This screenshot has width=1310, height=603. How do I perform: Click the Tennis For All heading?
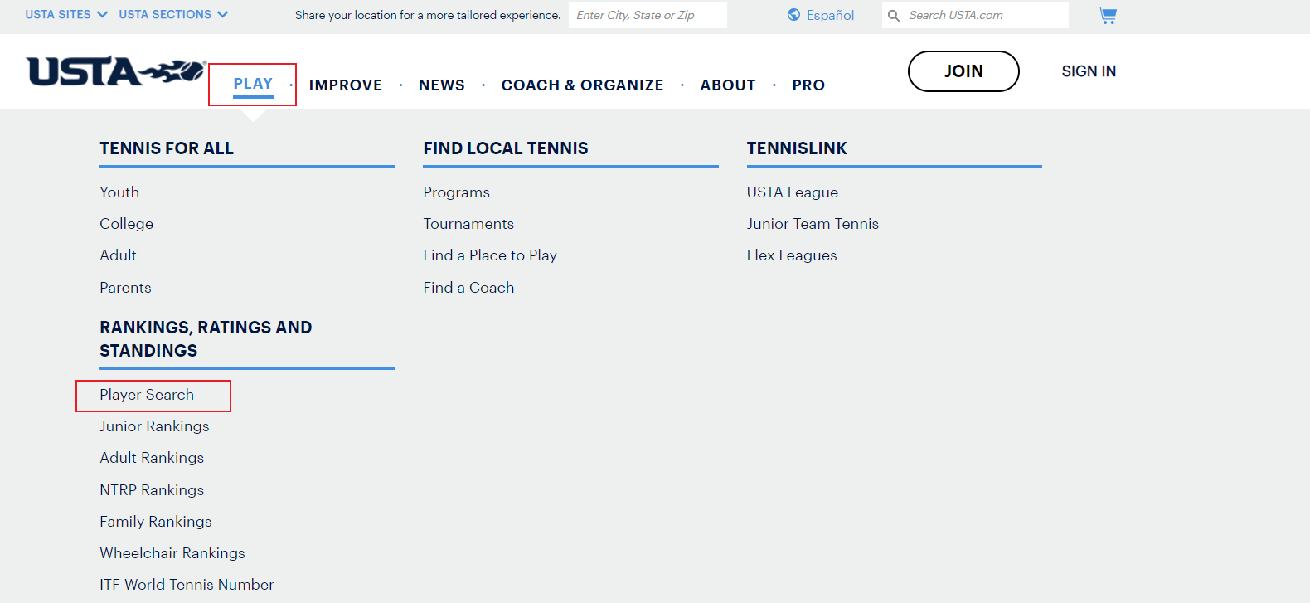click(x=167, y=148)
